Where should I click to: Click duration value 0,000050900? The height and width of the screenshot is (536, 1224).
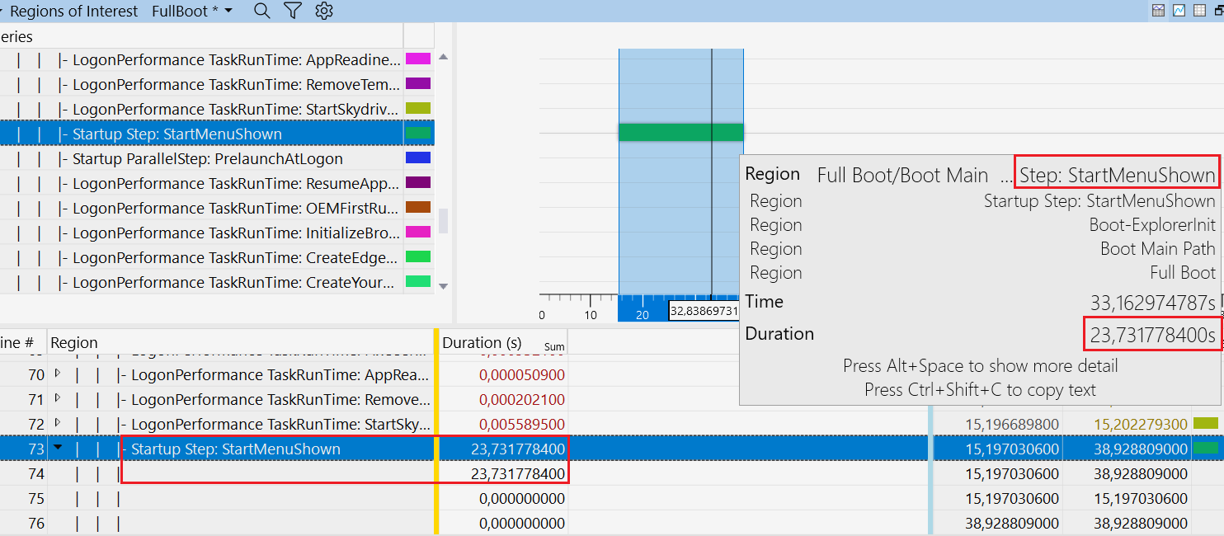(522, 375)
